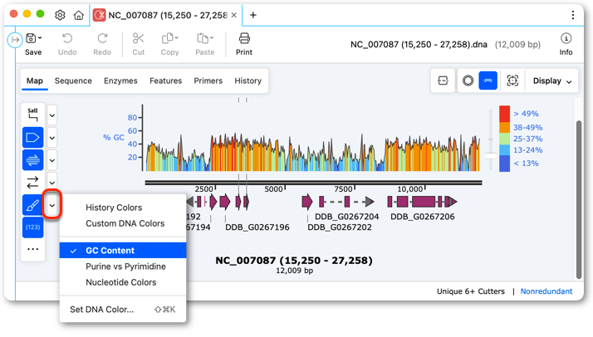Open the Save dropdown arrow

coord(40,38)
